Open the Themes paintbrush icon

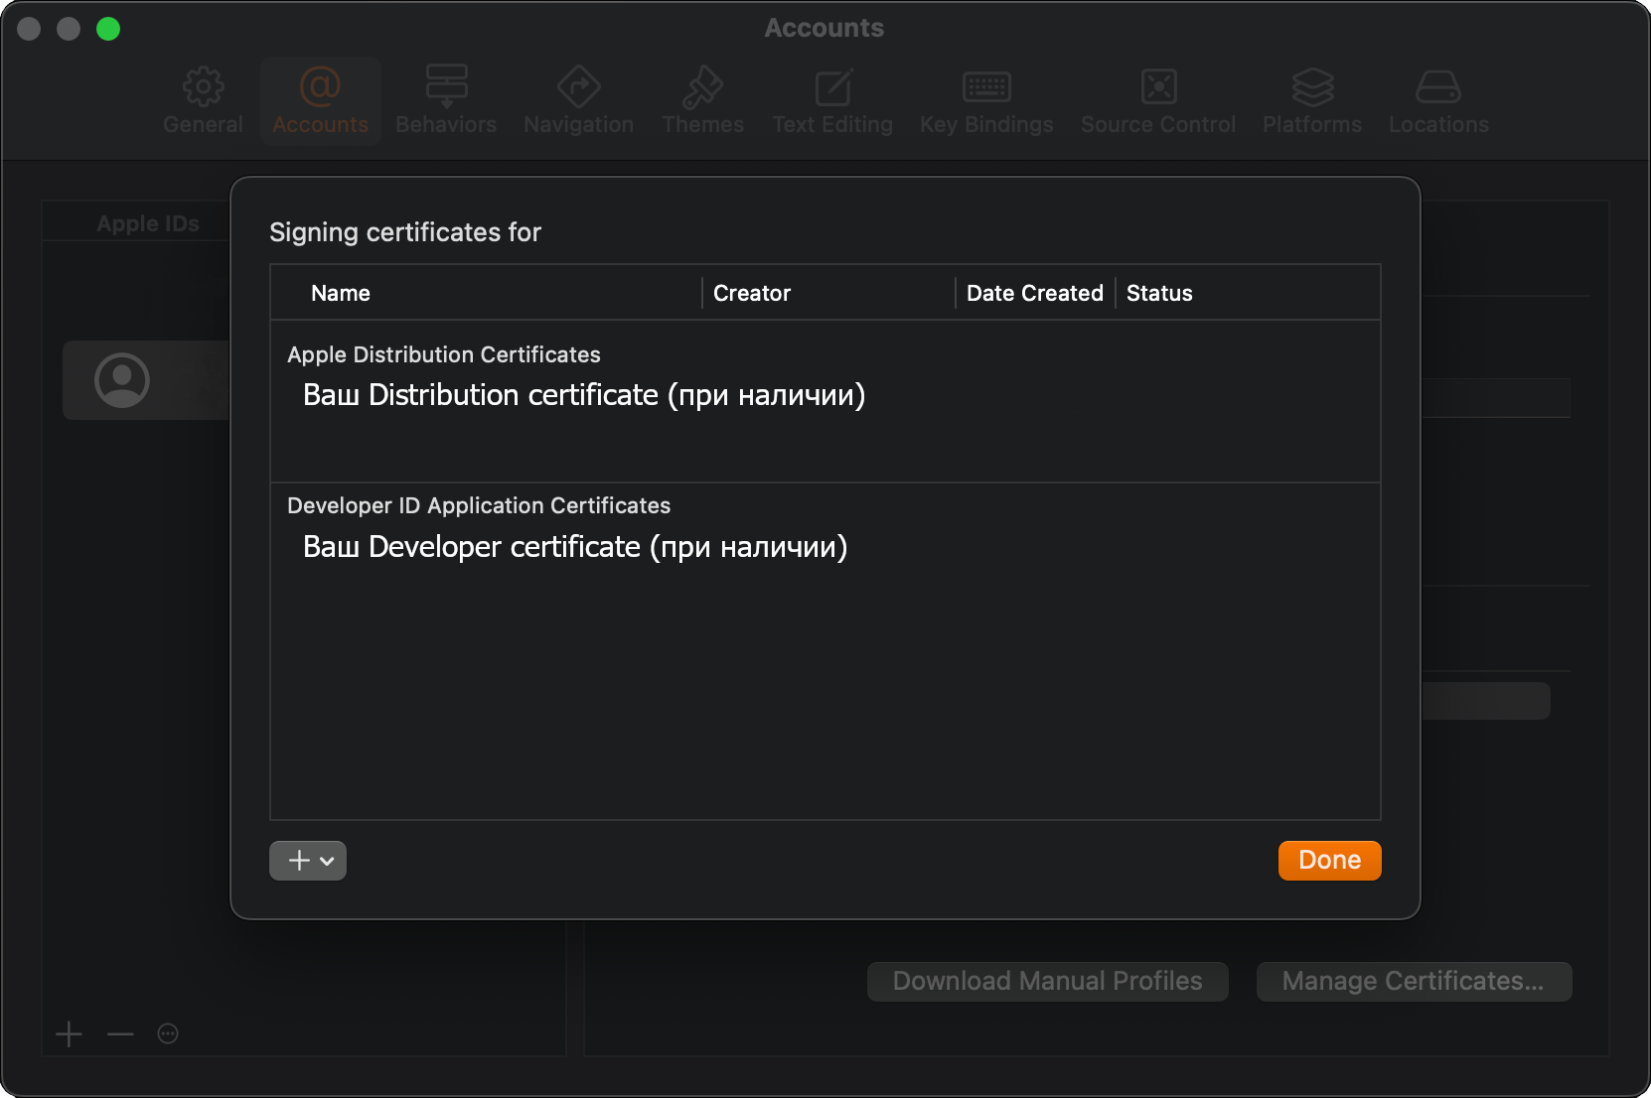click(x=702, y=87)
